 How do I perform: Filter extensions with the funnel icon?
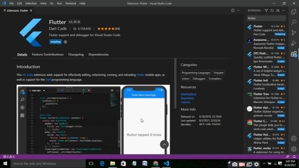(x=266, y=10)
